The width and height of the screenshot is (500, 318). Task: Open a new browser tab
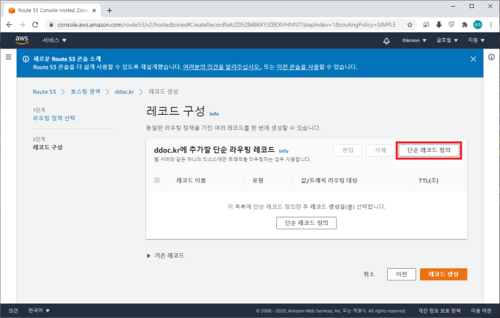pyautogui.click(x=109, y=10)
